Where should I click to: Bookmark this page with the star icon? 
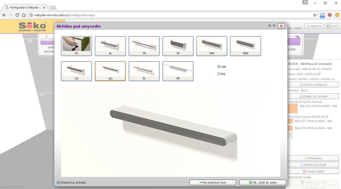[315, 15]
